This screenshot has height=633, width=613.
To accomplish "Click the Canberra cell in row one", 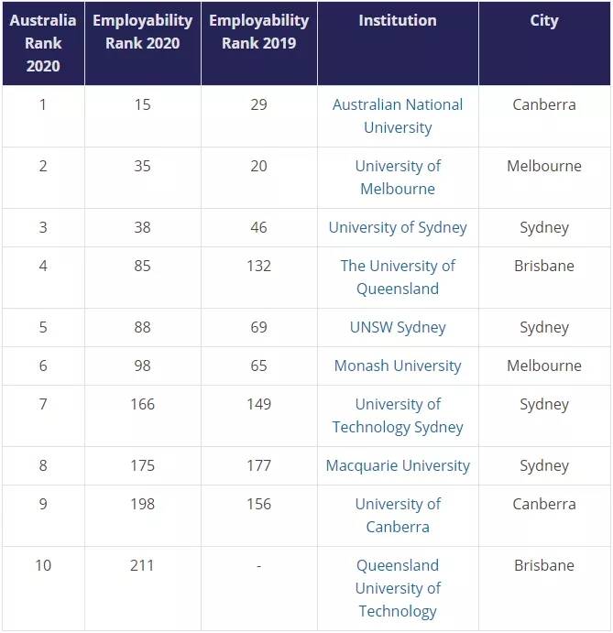I will (x=544, y=104).
